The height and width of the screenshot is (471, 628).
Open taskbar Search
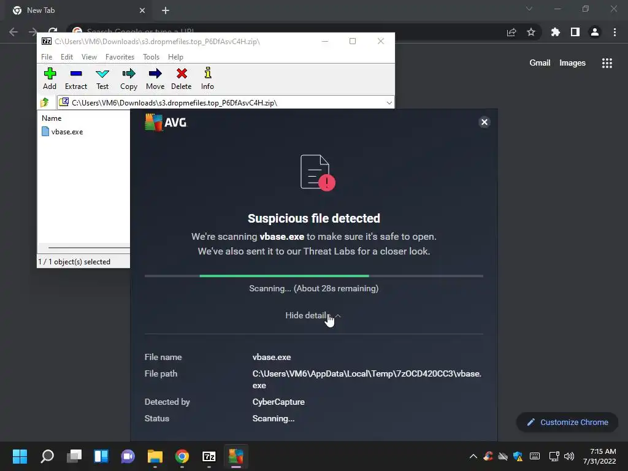(x=47, y=456)
